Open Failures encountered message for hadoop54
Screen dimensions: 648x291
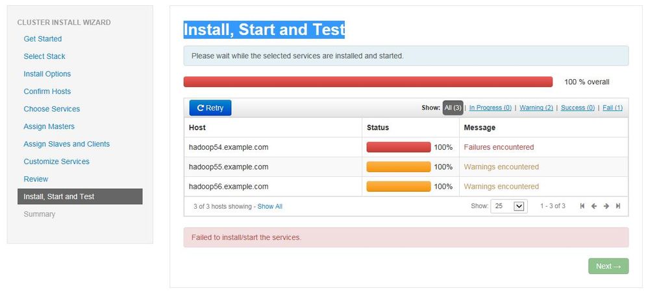tap(499, 147)
